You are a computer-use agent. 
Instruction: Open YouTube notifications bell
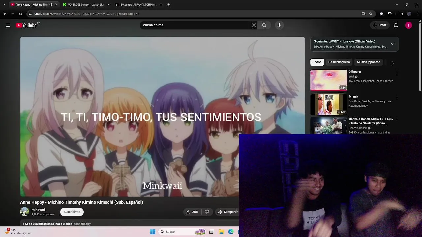[x=396, y=25]
